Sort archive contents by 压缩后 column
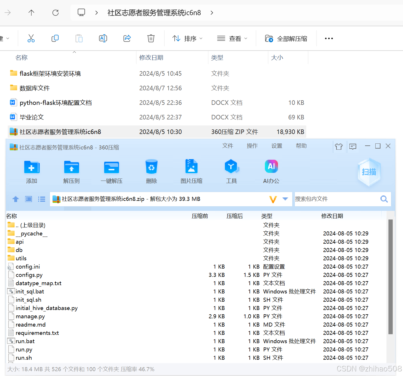This screenshot has height=376, width=403. click(x=235, y=216)
